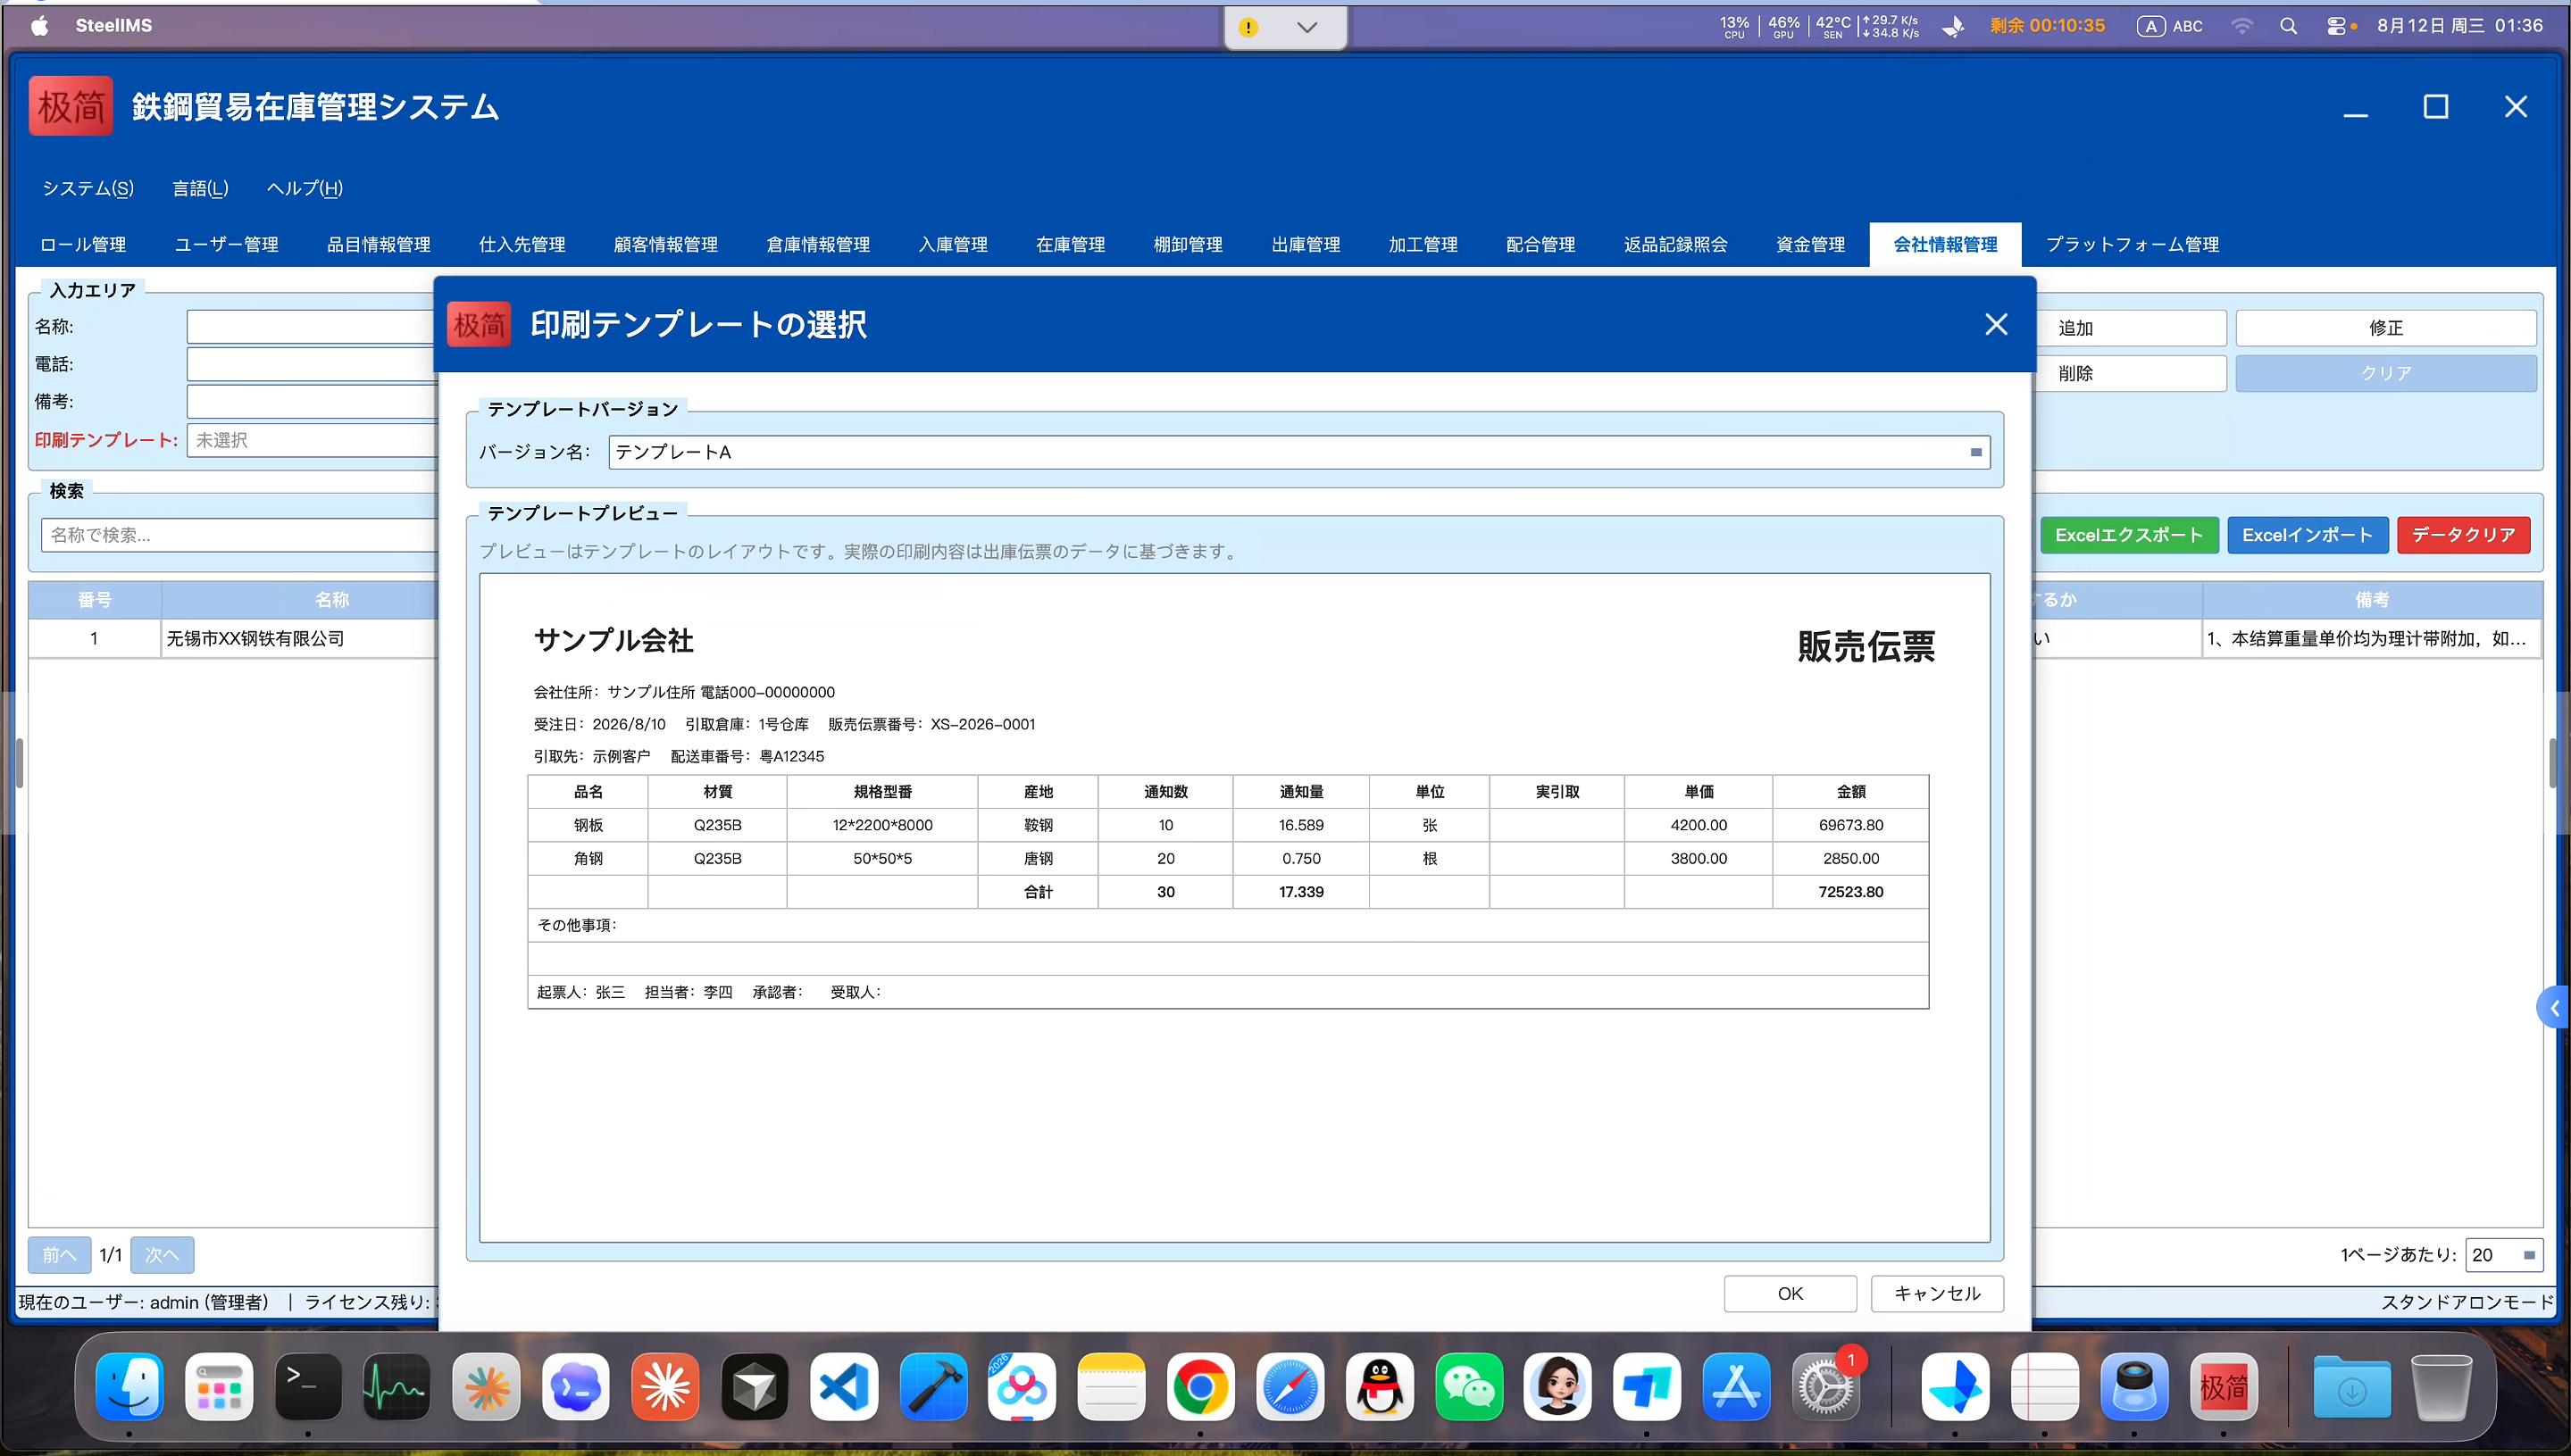
Task: Click the red データクリア button
Action: (x=2463, y=535)
